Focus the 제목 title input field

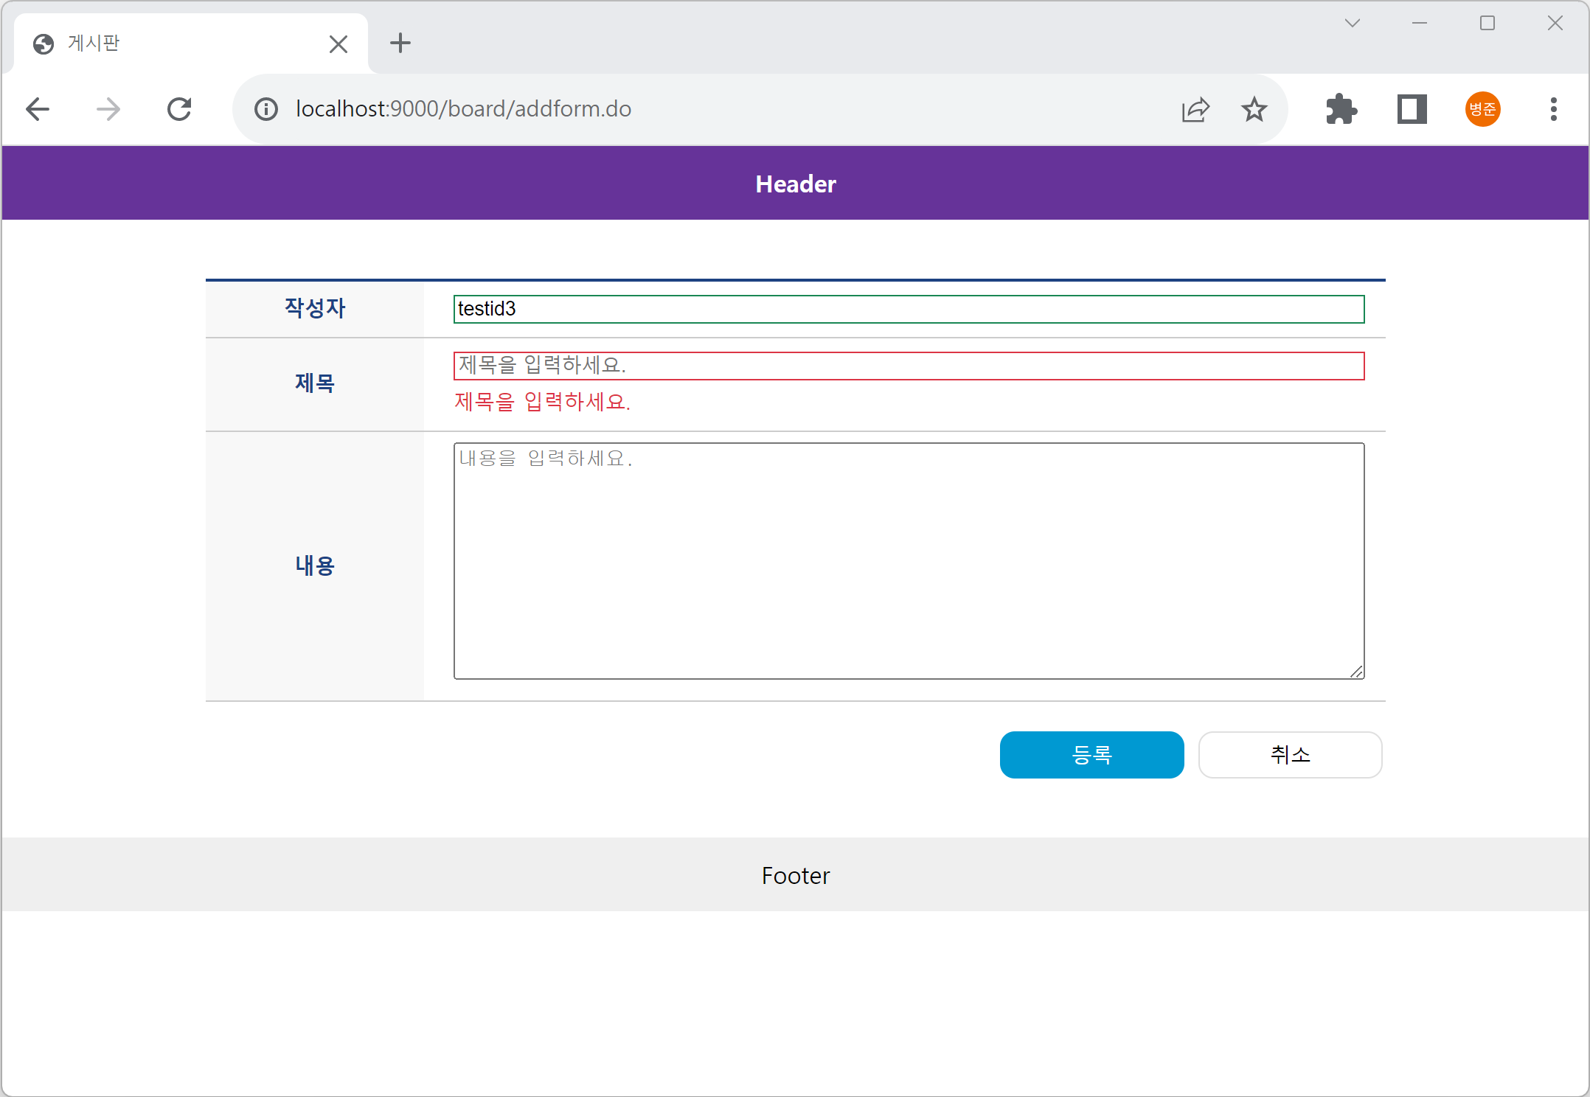909,366
